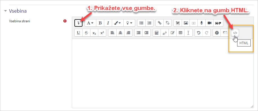
Task: Undo the last action
Action: [199, 33]
